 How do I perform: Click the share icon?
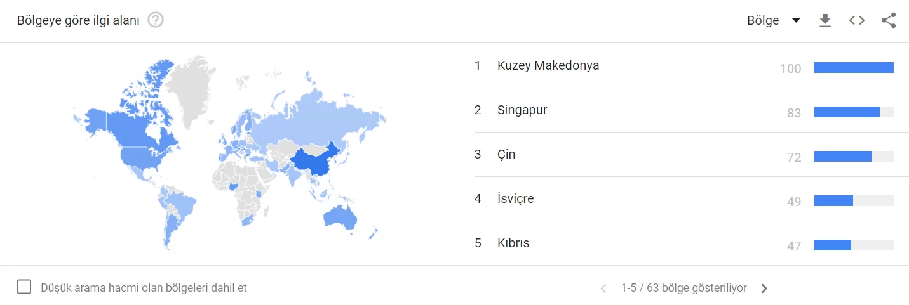(889, 21)
